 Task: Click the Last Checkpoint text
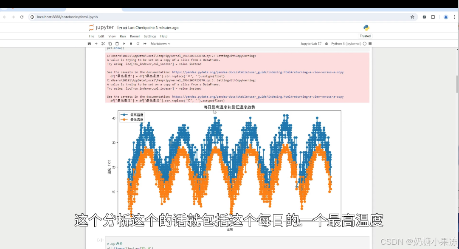coord(153,28)
